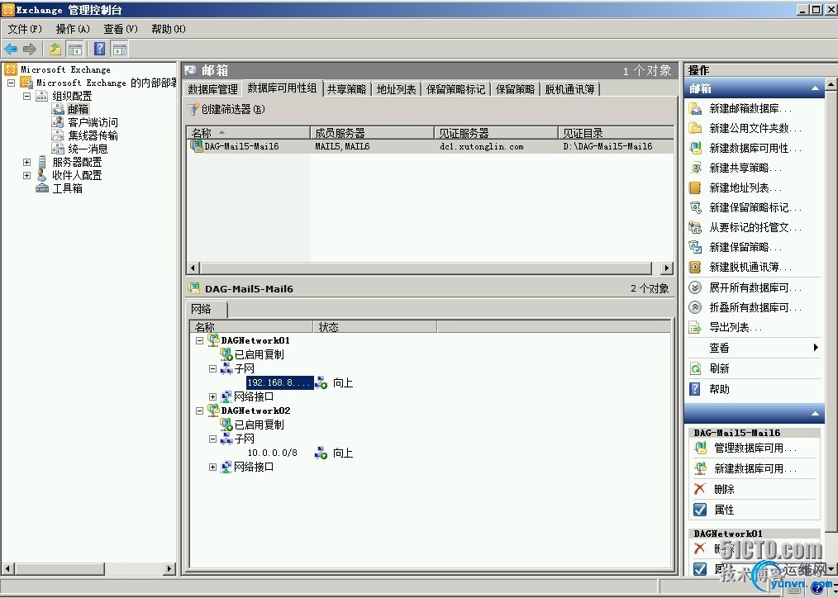Screen dimensions: 838x598
Task: Click the 折叠所有数据库可用性组 up-chevron icon
Action: point(695,307)
